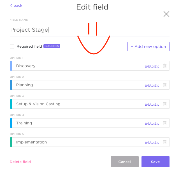Go back using the back arrow link
The image size is (181, 181).
(16, 6)
